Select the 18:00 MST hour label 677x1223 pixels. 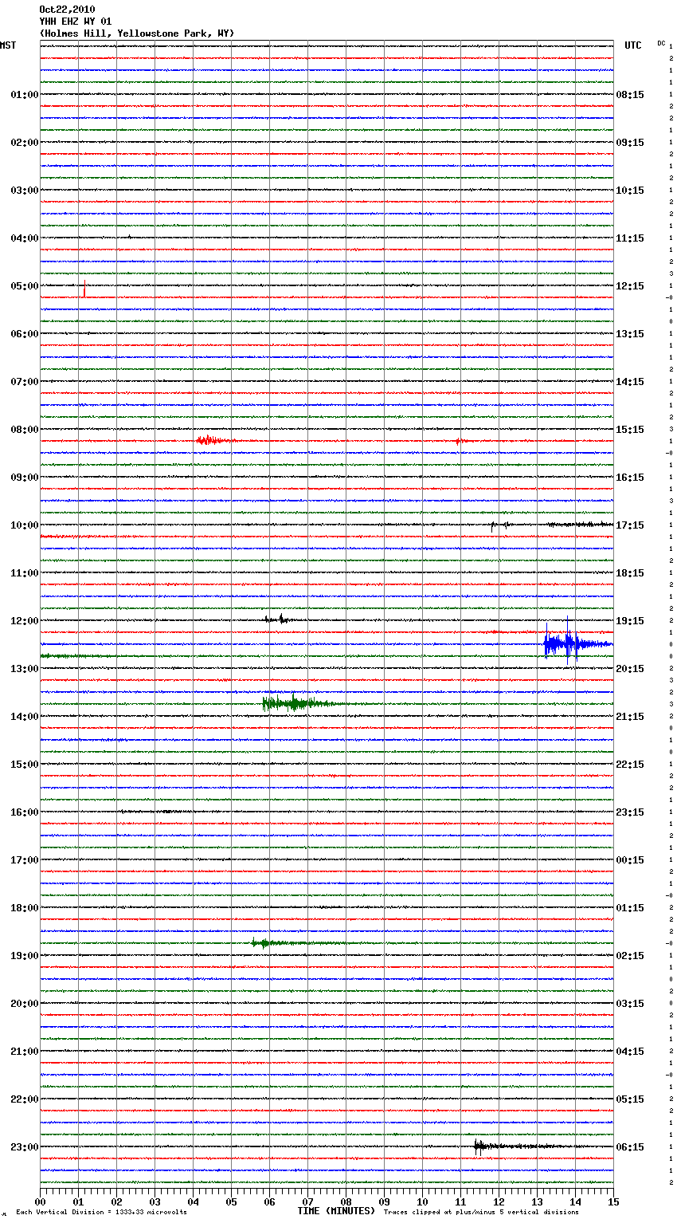pos(24,908)
